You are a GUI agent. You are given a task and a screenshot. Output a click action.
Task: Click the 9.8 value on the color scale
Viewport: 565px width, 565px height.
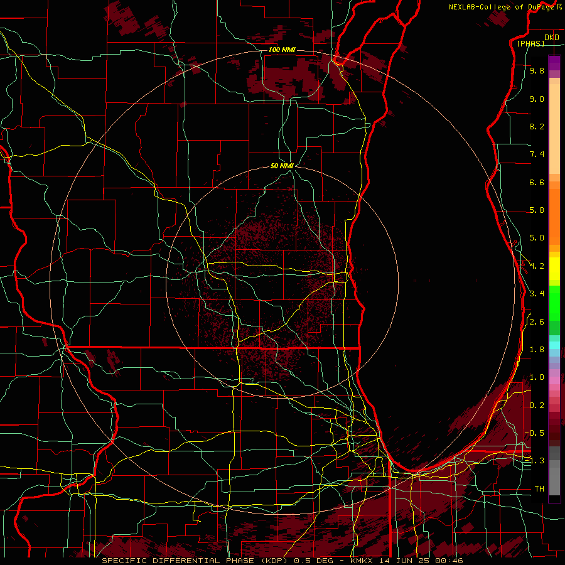(x=537, y=70)
